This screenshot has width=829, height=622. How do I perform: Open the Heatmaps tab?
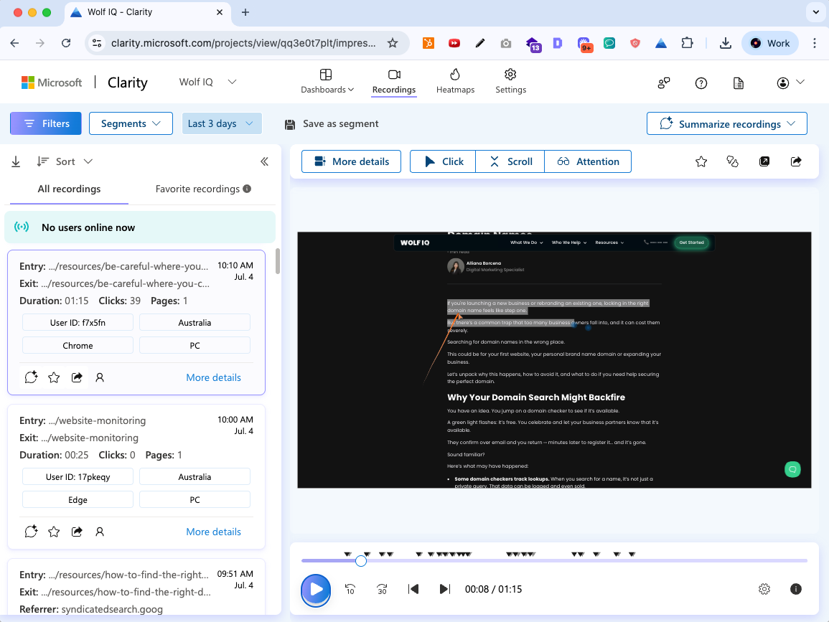(x=455, y=82)
